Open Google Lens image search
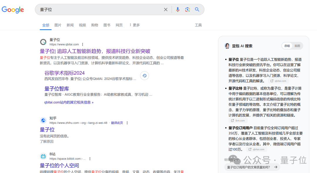 tap(187, 9)
